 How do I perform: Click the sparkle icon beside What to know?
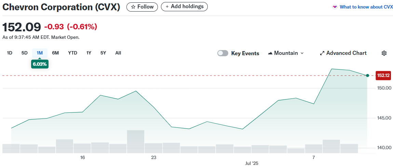click(x=335, y=7)
